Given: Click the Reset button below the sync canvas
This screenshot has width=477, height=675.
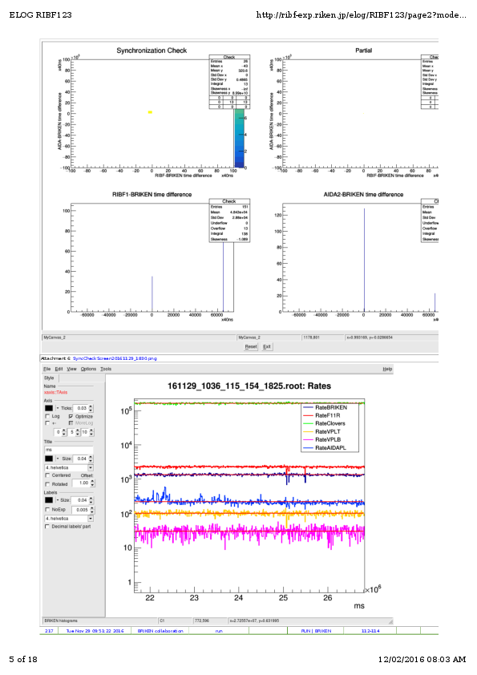Looking at the screenshot, I should click(251, 346).
